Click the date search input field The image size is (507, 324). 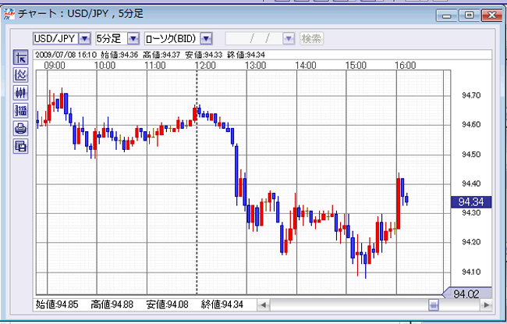(254, 38)
